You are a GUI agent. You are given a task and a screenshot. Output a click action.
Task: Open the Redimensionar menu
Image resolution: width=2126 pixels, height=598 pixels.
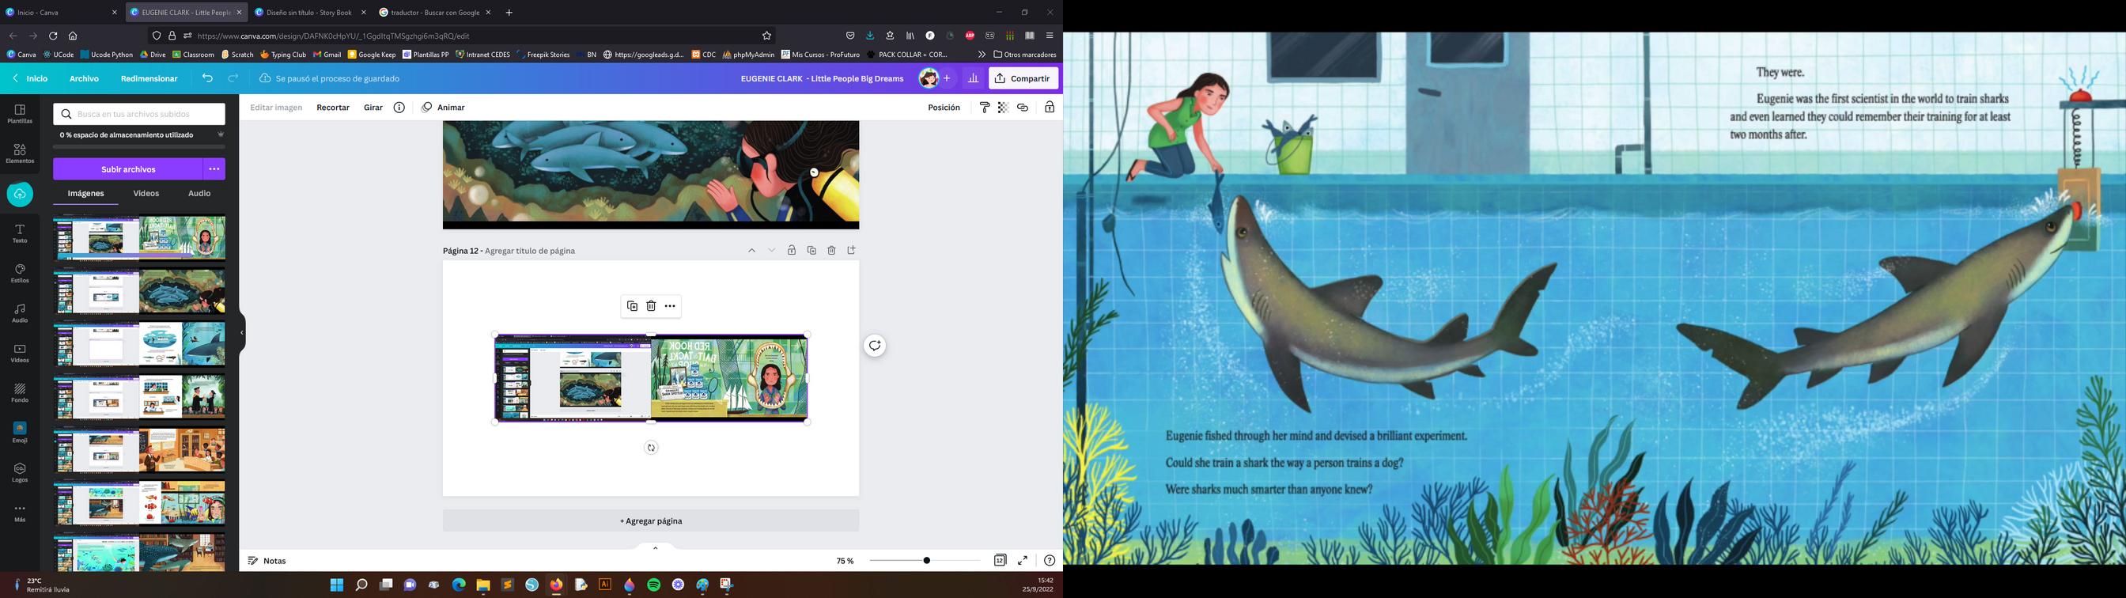coord(149,78)
